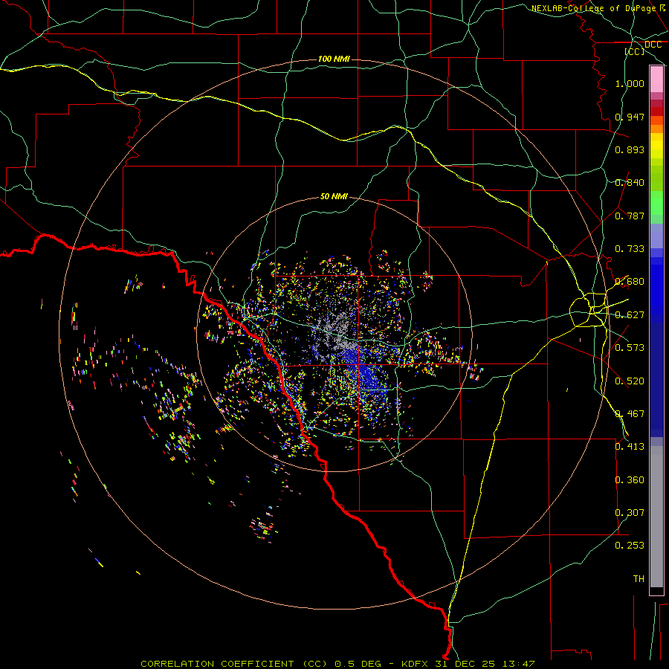
Task: Click the 100 NMI range ring label
Action: (x=334, y=59)
